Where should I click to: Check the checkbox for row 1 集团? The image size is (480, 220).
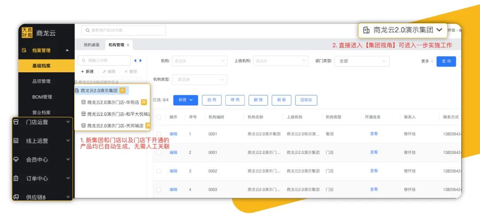click(159, 134)
